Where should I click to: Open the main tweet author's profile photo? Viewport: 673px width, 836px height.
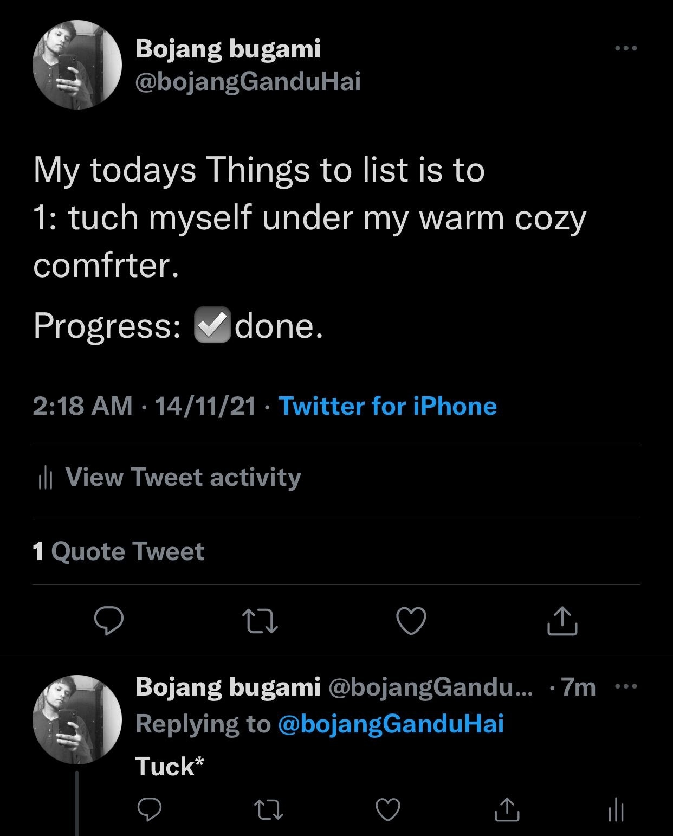pos(77,65)
